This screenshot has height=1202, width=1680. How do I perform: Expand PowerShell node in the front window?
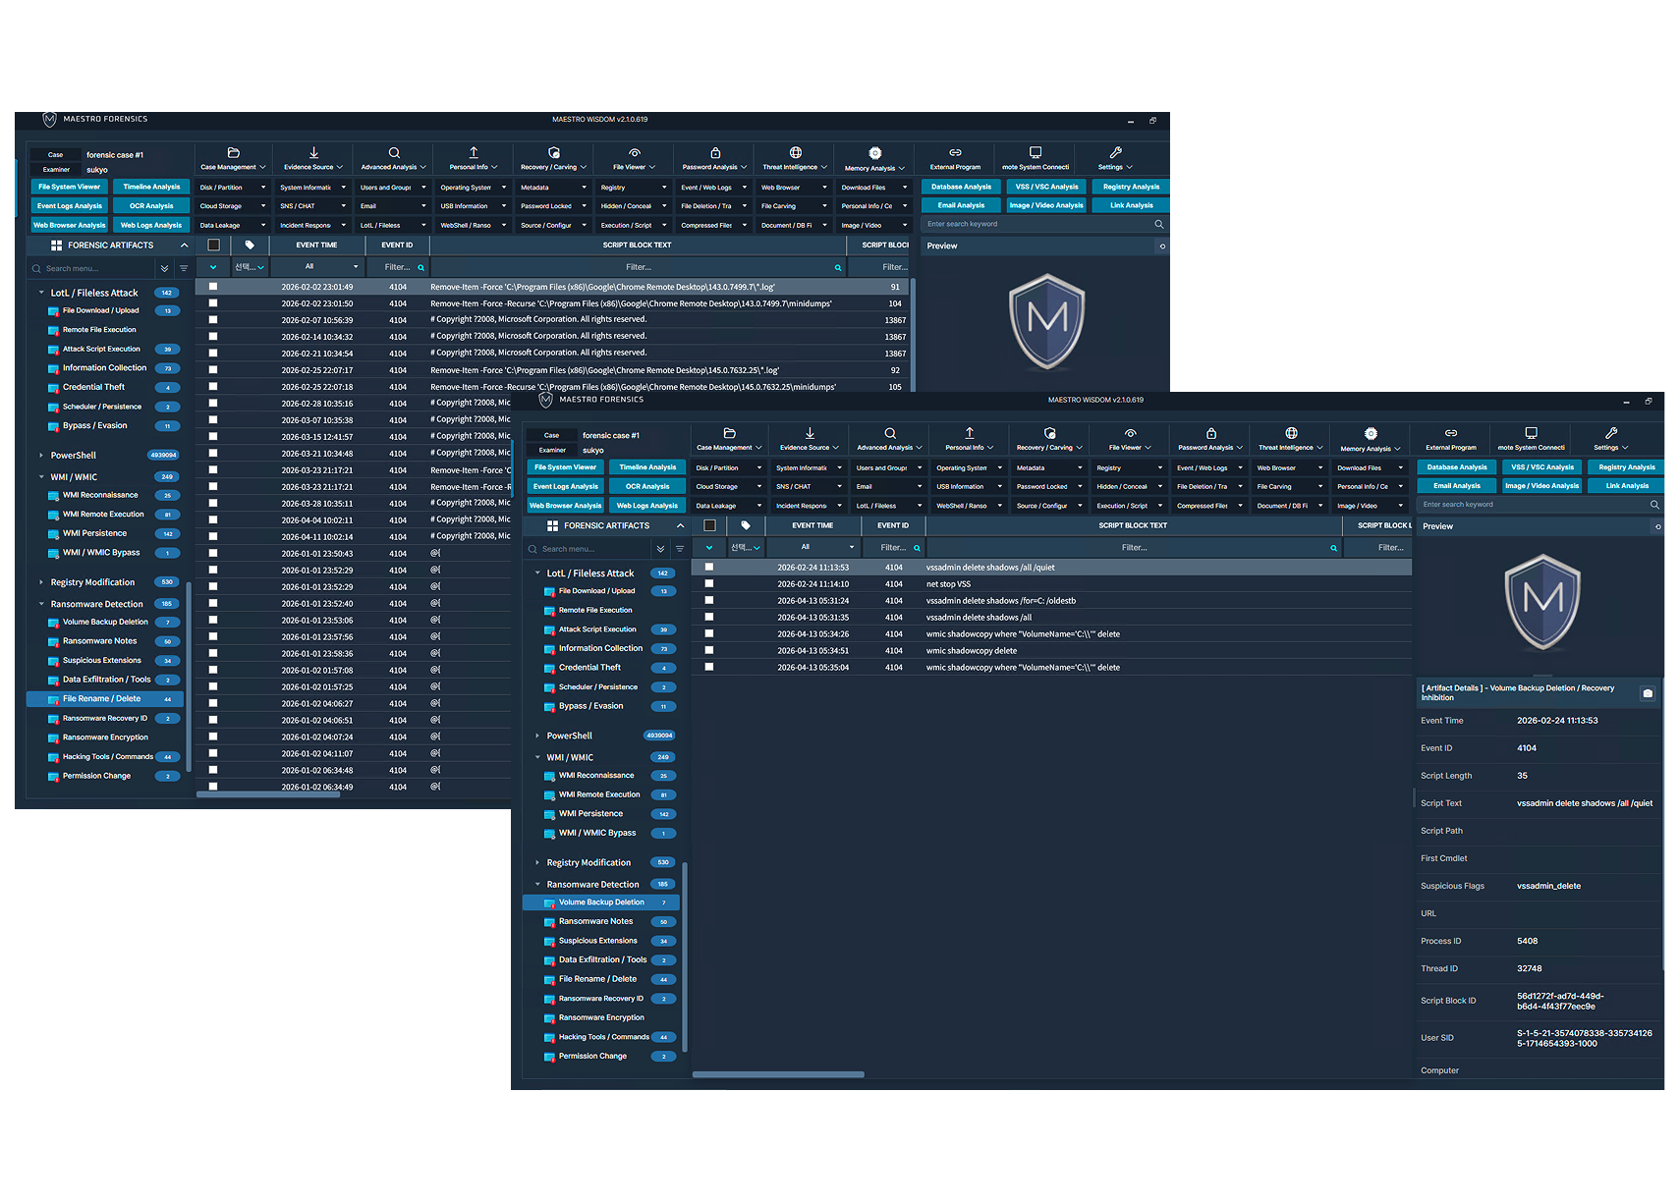tap(537, 736)
